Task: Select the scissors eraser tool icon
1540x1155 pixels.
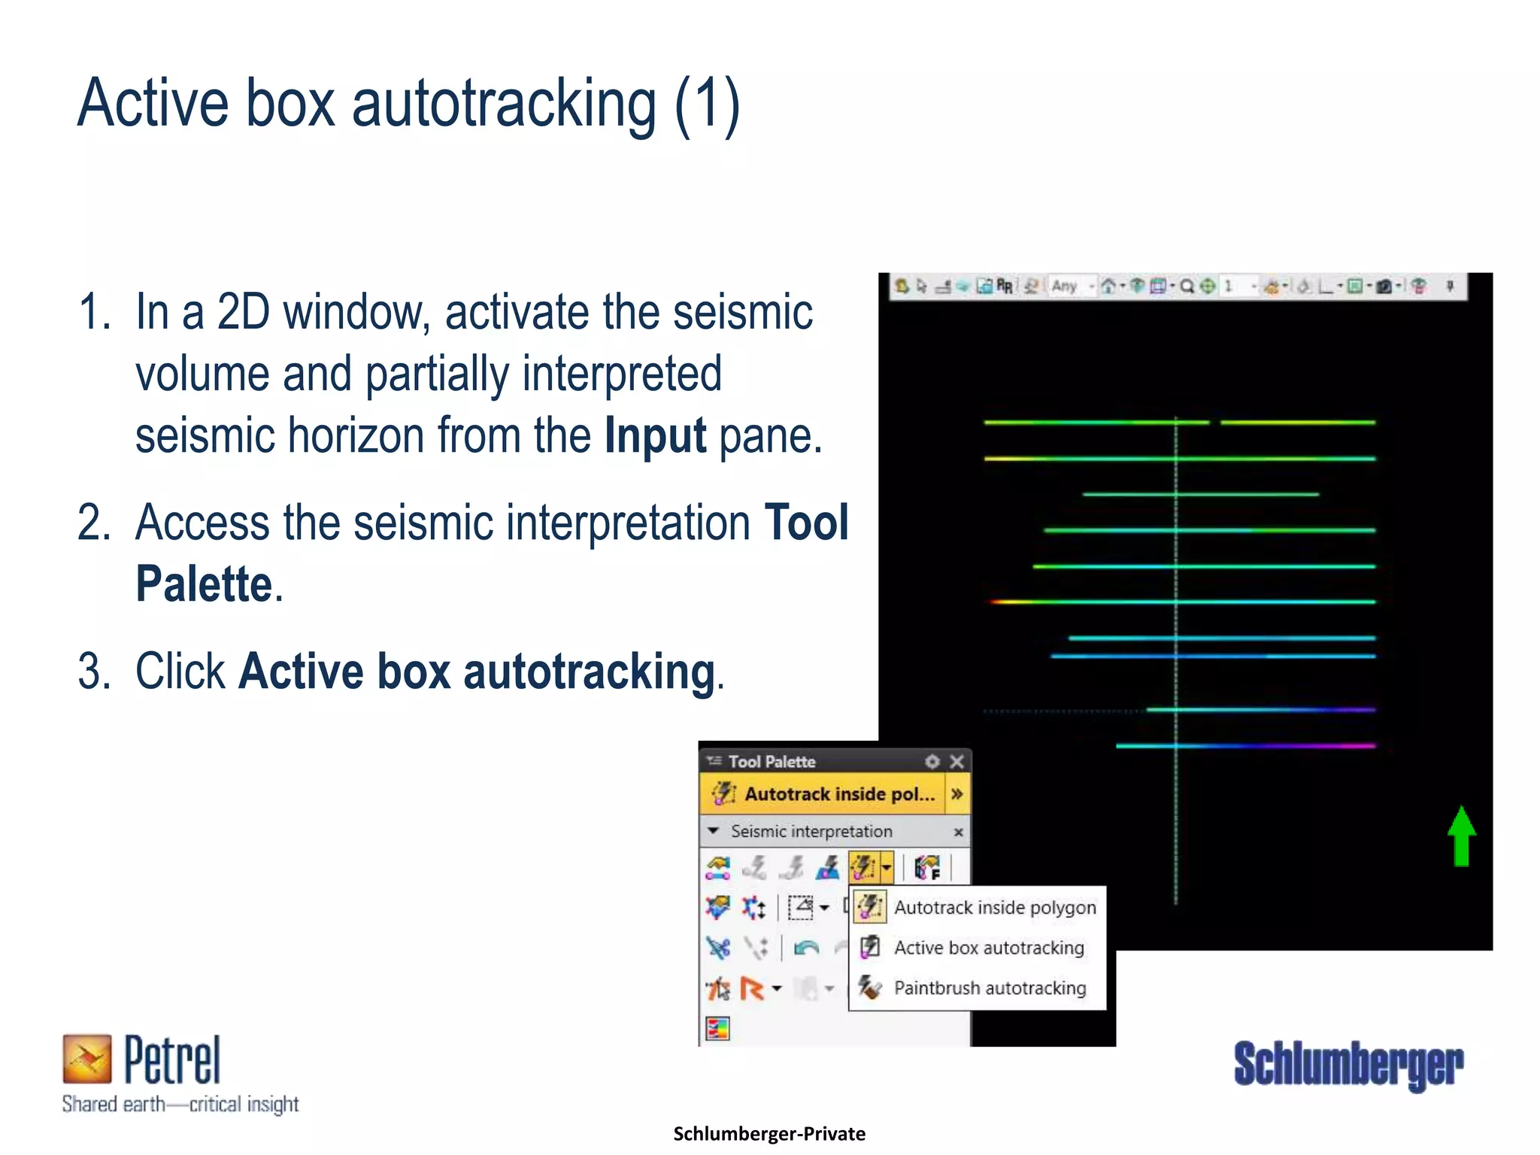Action: pyautogui.click(x=718, y=947)
